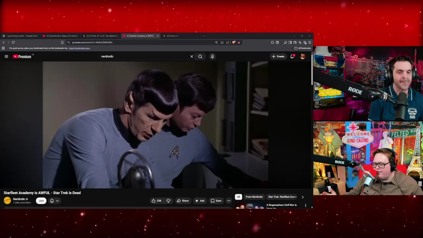Select the From Nerdrotic filter chip
The height and width of the screenshot is (238, 423).
pos(254,197)
